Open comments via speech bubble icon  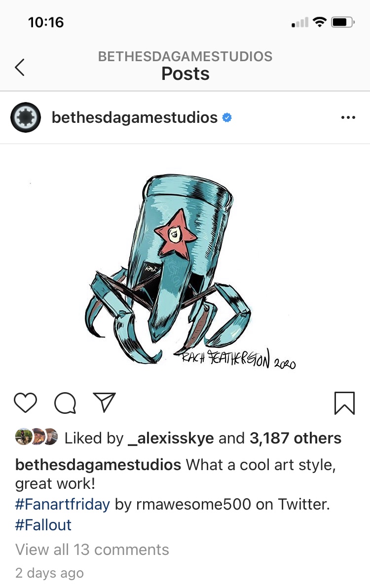point(65,403)
